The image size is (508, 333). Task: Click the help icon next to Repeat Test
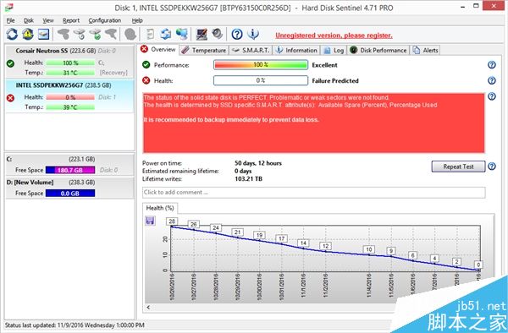coord(492,166)
